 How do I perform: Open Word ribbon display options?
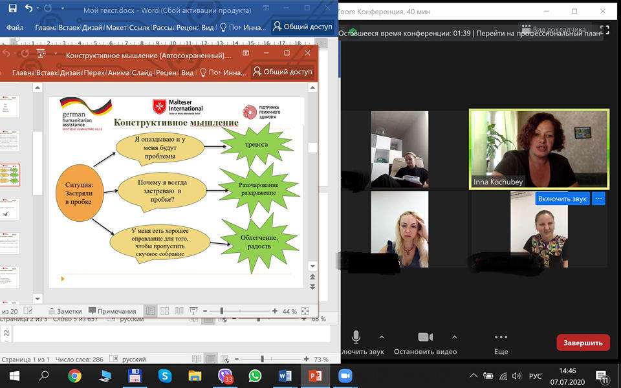(x=266, y=8)
